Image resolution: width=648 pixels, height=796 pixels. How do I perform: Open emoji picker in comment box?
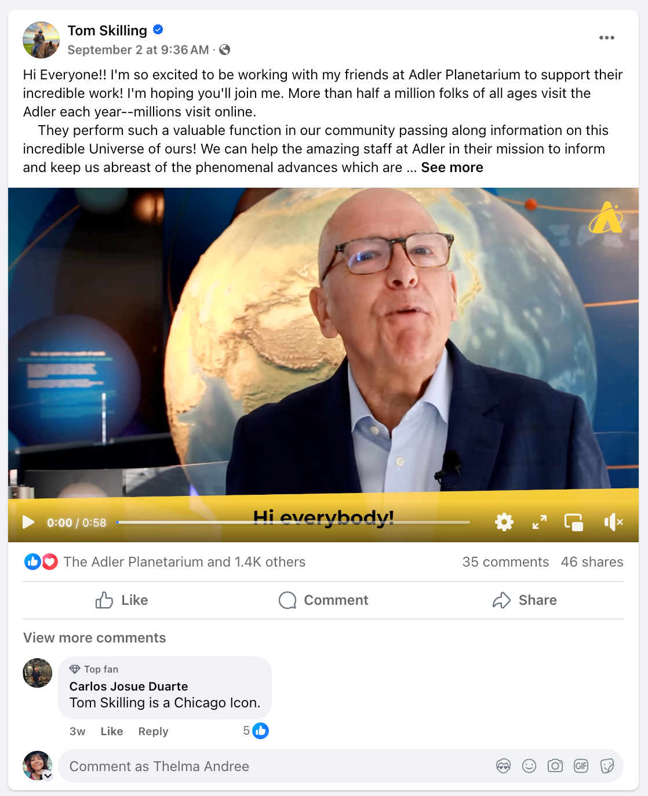coord(529,766)
